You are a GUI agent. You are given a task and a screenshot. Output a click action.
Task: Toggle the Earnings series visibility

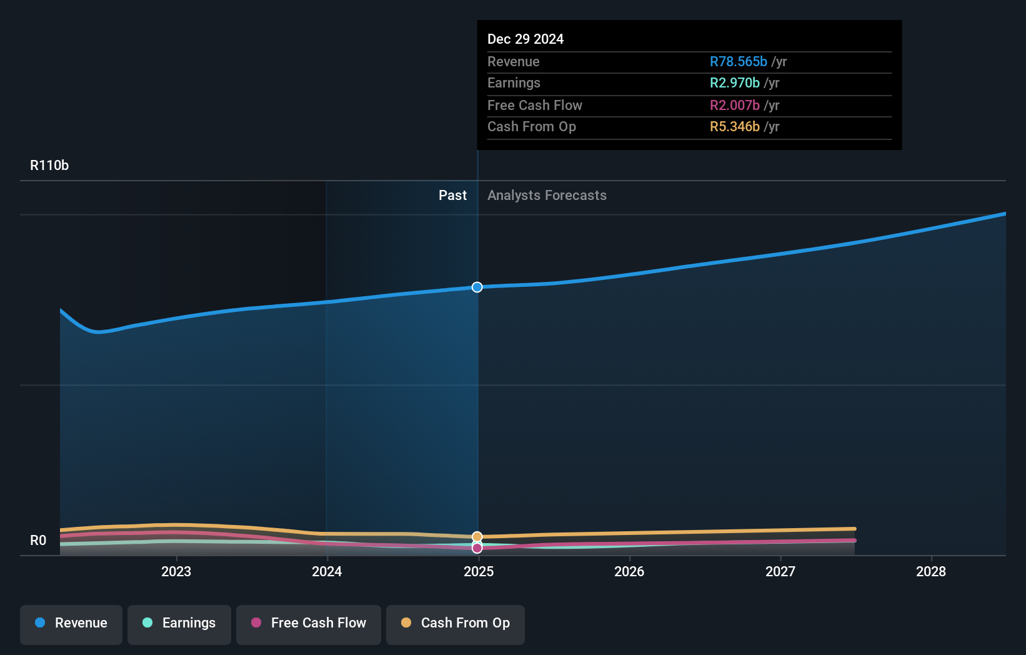click(179, 624)
